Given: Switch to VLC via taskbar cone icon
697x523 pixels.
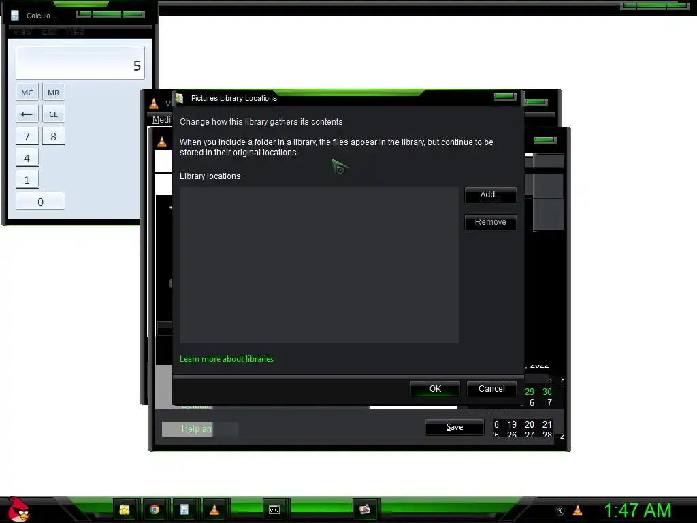Looking at the screenshot, I should coord(214,509).
